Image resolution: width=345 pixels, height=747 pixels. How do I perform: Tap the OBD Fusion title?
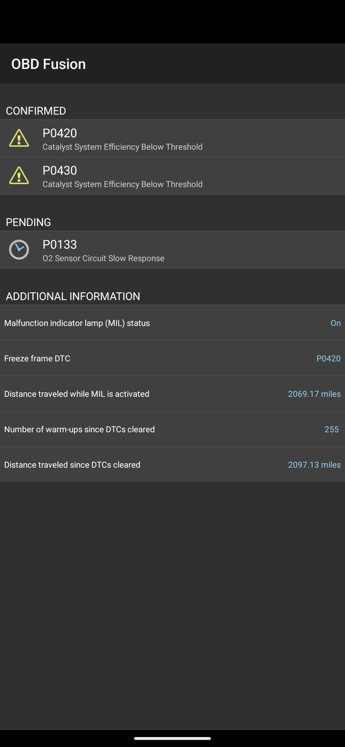49,64
